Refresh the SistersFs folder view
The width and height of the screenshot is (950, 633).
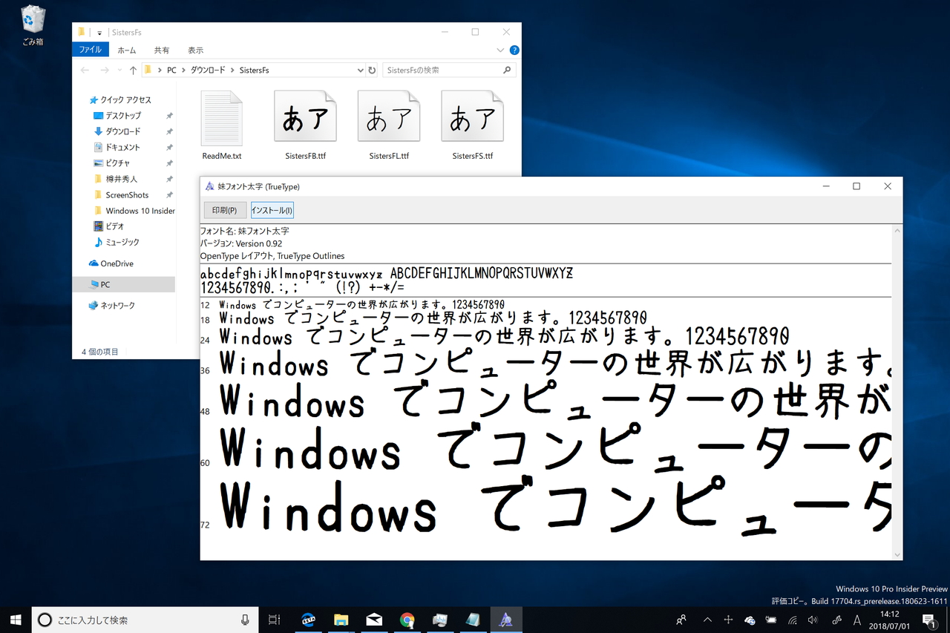click(x=371, y=69)
